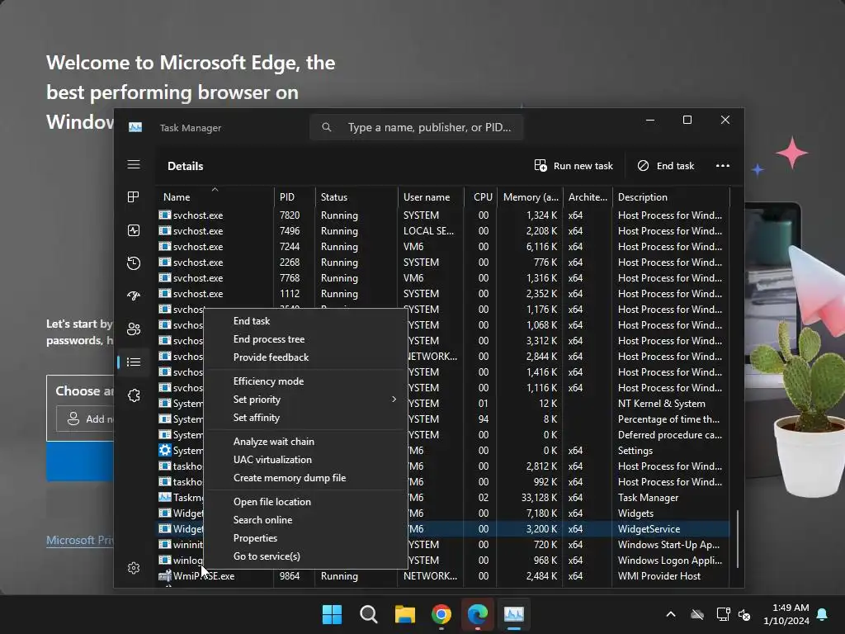Open Microsoft Privacy link in Edge window

click(x=80, y=540)
